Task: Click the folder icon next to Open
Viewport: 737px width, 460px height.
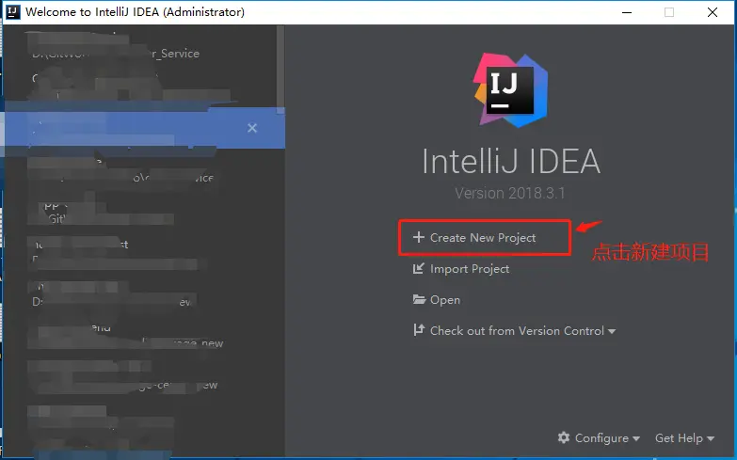Action: [x=419, y=299]
